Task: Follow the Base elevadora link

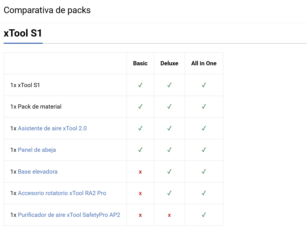Action: click(38, 172)
